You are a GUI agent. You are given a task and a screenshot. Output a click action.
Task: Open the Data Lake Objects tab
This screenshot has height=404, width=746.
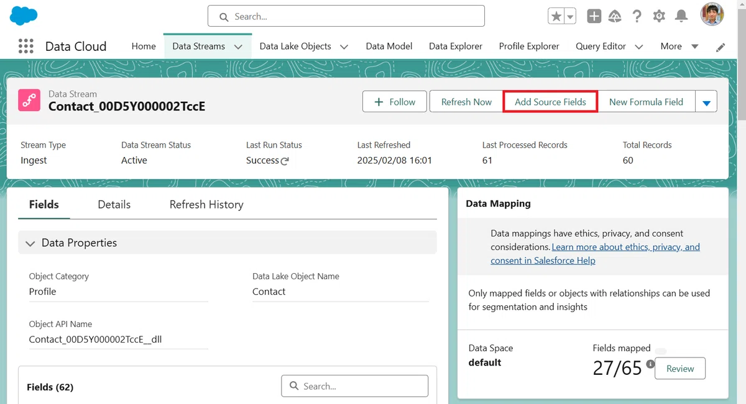tap(295, 46)
